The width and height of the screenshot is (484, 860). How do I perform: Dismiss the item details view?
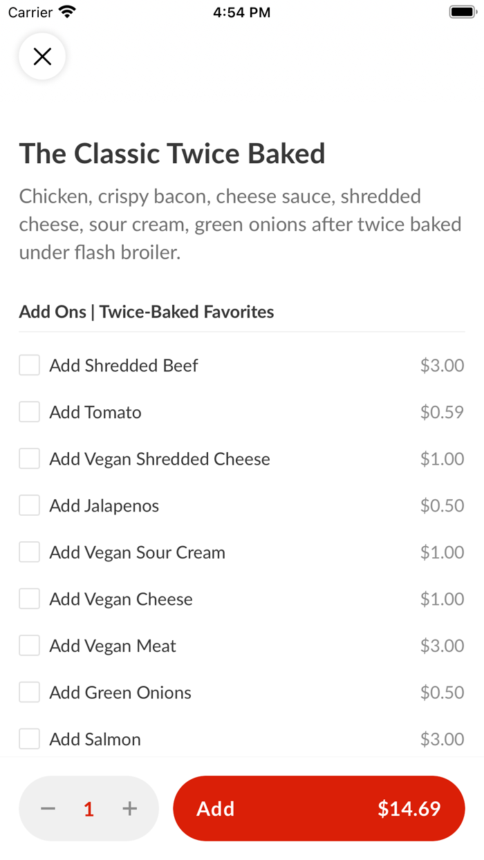pyautogui.click(x=42, y=56)
